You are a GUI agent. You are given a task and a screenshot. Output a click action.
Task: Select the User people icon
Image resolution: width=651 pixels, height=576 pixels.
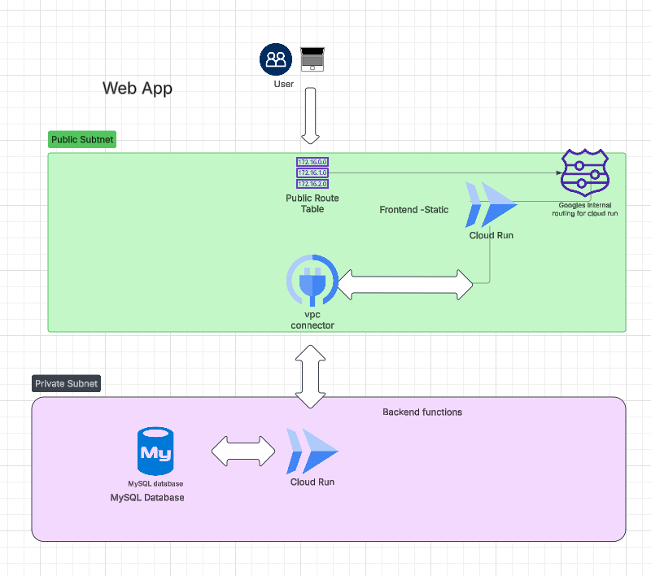tap(275, 59)
